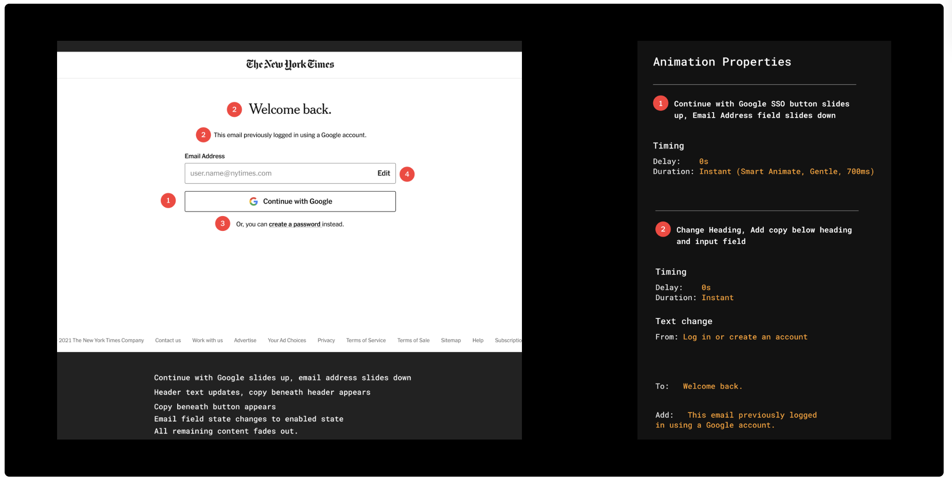Image resolution: width=952 pixels, height=485 pixels.
Task: Click Edit in the email field
Action: pos(384,173)
